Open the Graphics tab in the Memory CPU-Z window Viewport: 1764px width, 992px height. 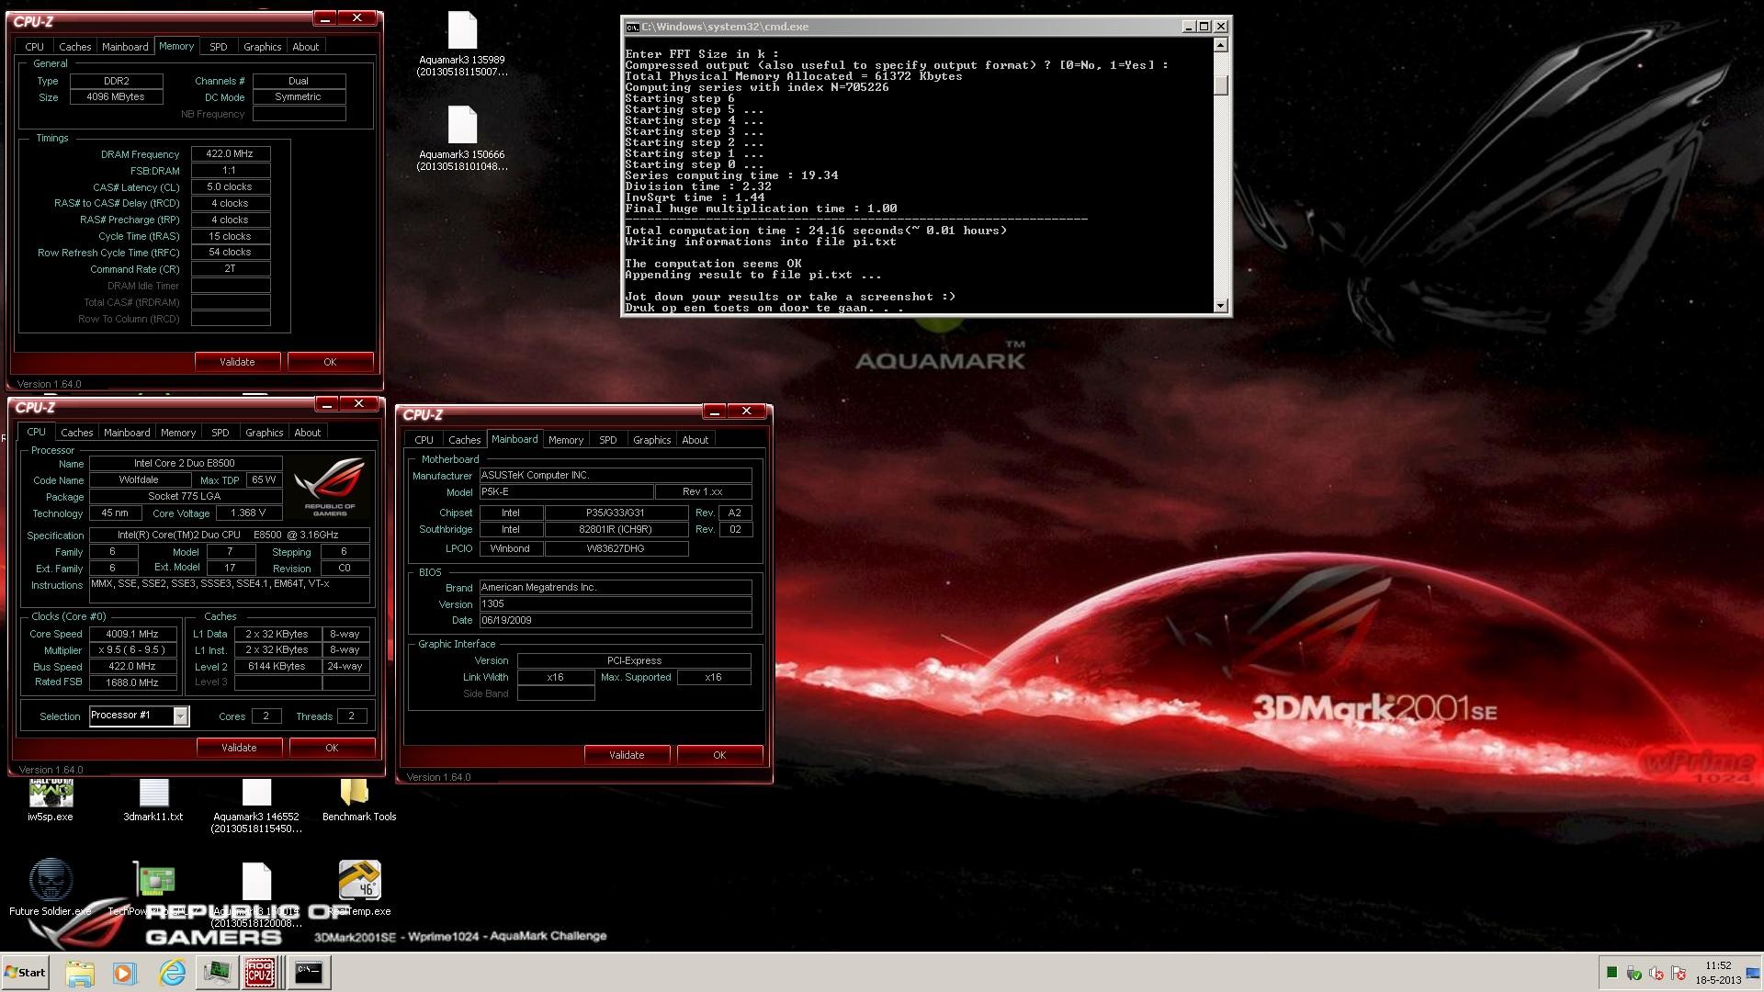pos(262,47)
